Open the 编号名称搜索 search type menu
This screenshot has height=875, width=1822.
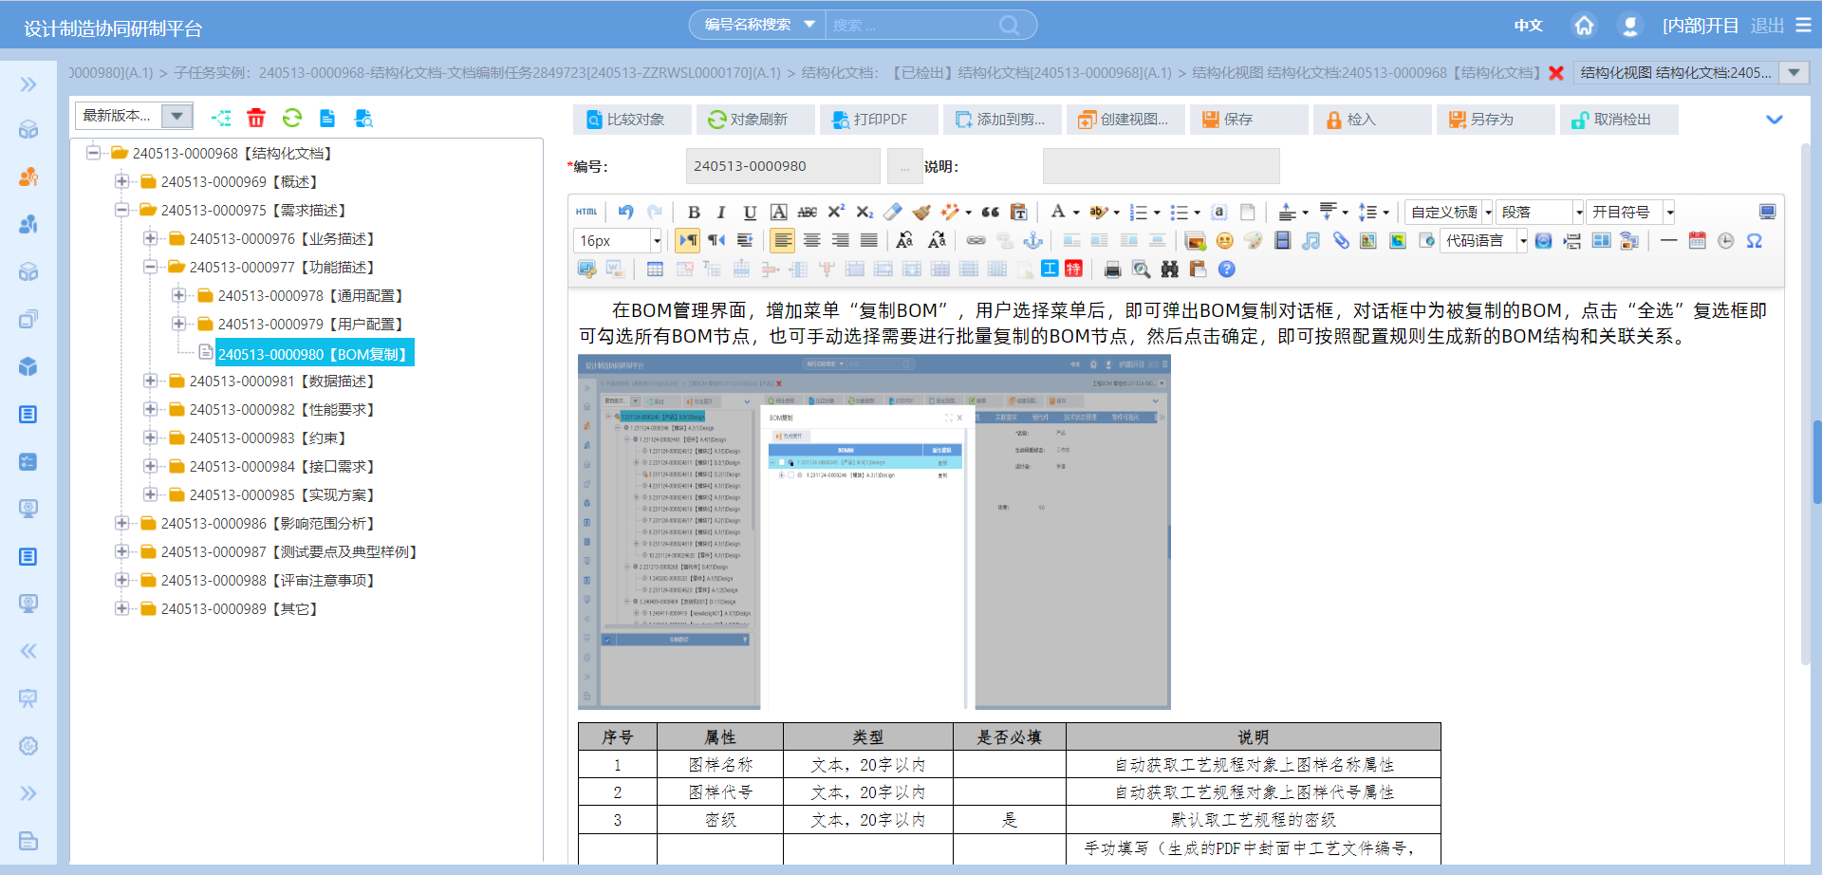tap(758, 25)
